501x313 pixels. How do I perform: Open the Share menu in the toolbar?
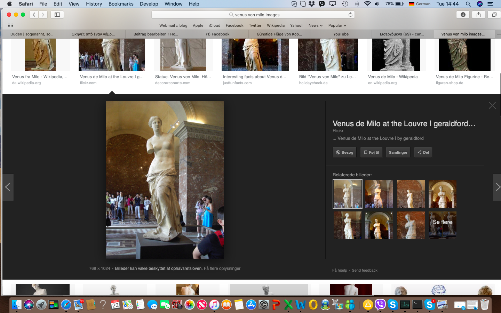[x=478, y=15]
